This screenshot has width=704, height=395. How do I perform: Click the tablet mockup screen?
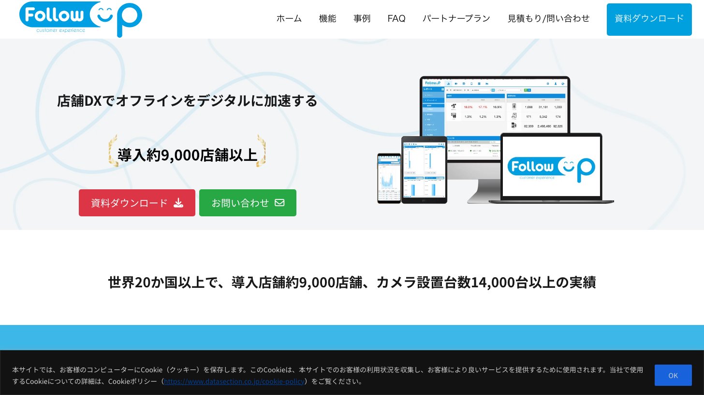click(424, 170)
